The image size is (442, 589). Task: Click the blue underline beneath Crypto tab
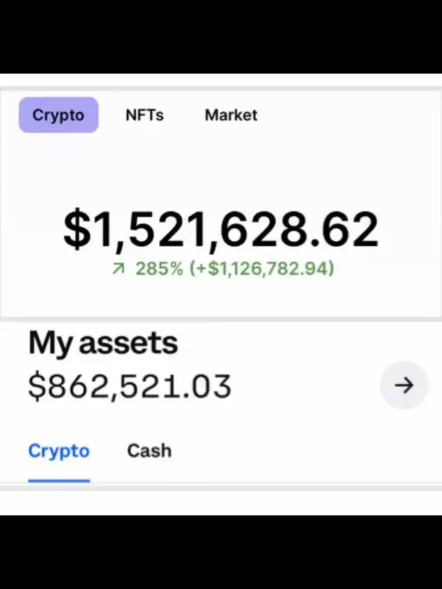(x=59, y=481)
